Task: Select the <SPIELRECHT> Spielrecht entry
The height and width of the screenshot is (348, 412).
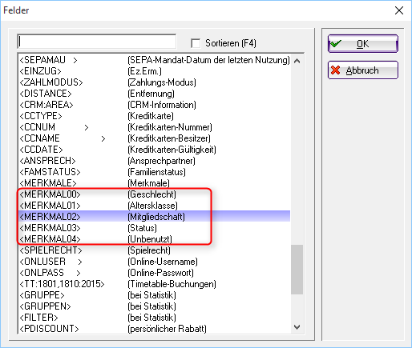Action: tap(155, 250)
